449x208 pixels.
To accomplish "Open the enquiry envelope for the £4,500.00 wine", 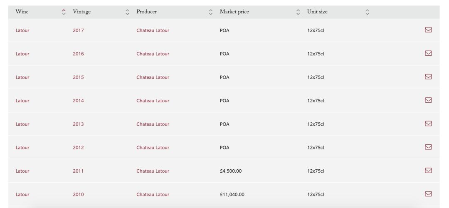I will point(428,170).
